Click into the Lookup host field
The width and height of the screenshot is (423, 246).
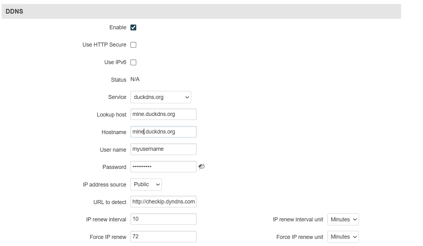pos(163,114)
